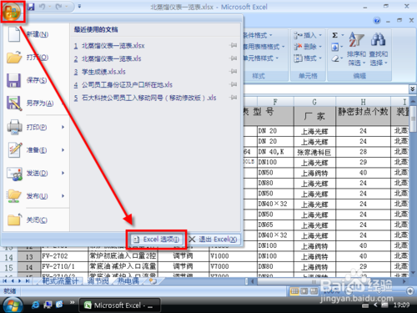Switch to Page Break Preview in status bar
The height and width of the screenshot is (313, 417).
pyautogui.click(x=314, y=291)
